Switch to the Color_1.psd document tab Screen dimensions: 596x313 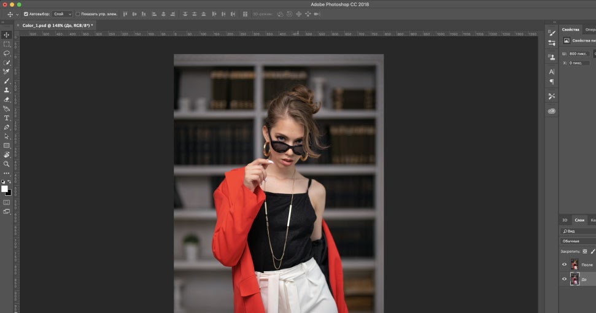coord(56,26)
